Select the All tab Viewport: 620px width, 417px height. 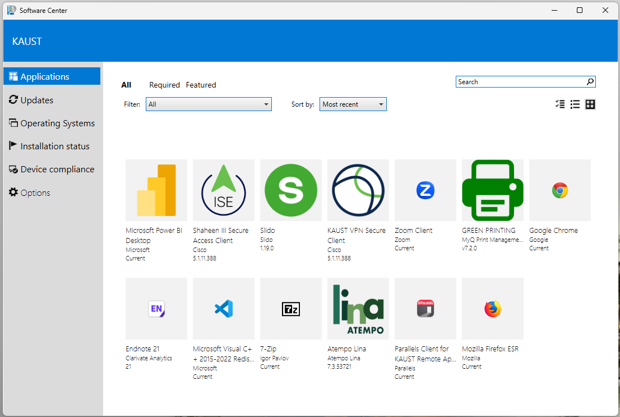coord(126,85)
